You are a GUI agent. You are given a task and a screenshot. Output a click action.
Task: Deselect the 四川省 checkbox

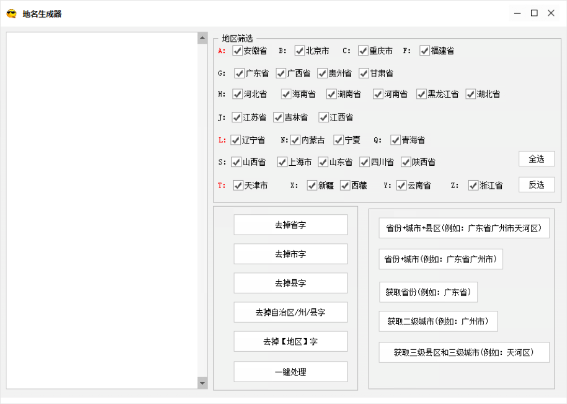click(364, 162)
